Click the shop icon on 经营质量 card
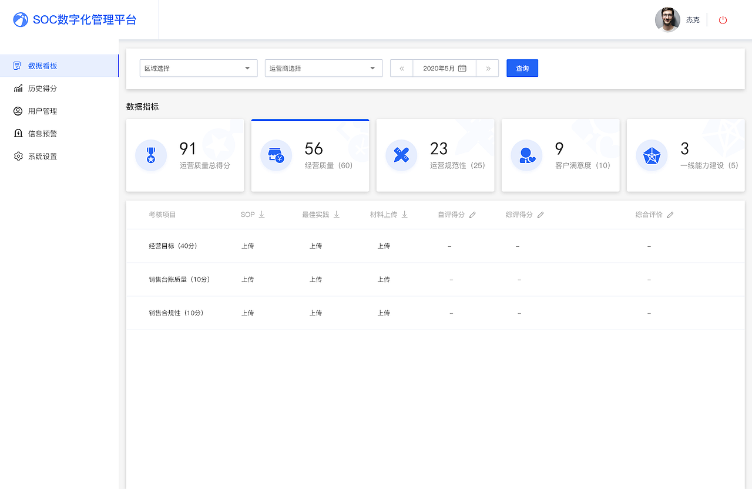This screenshot has height=489, width=752. click(x=276, y=155)
